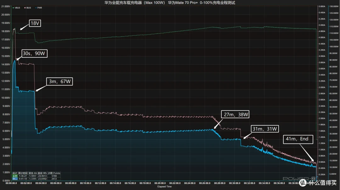This screenshot has height=190, width=340.
Task: Click the blue PWR legend color square
Action: pyautogui.click(x=36, y=8)
